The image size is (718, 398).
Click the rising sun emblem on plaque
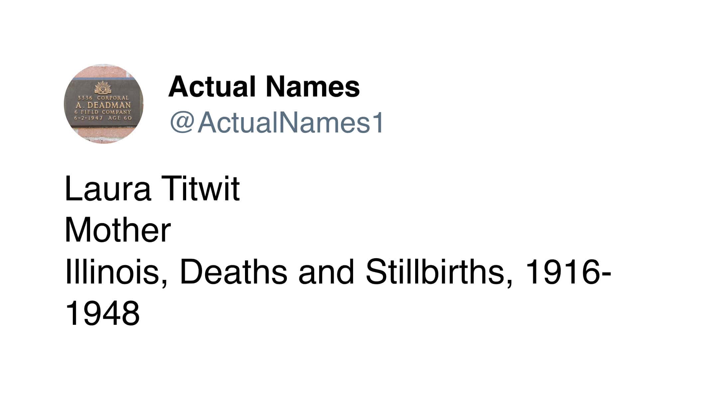[103, 87]
